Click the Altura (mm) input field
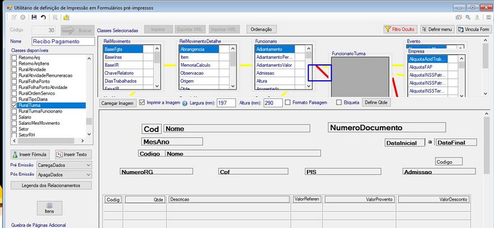 pyautogui.click(x=273, y=103)
